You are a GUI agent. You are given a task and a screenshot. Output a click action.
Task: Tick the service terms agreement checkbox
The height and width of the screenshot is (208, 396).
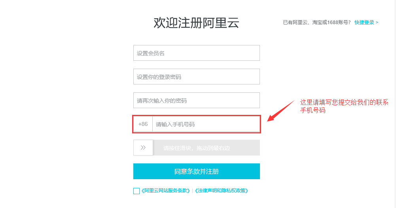(136, 191)
